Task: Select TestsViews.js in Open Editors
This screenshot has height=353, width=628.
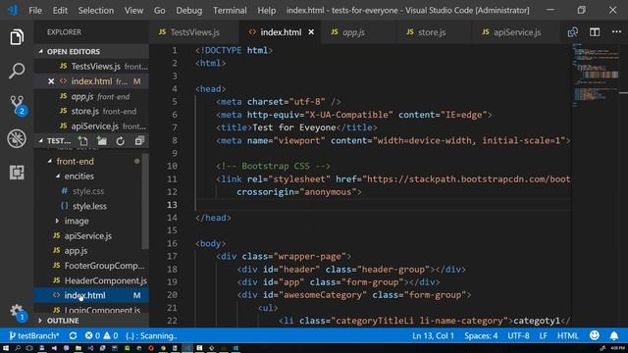Action: point(91,67)
